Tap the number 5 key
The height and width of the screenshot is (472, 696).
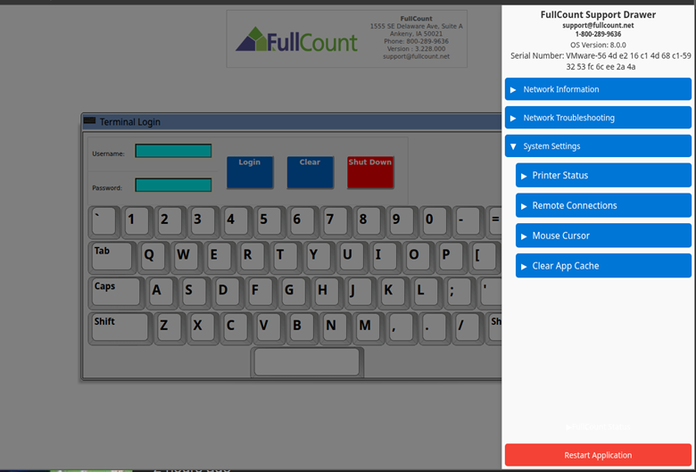pos(269,221)
